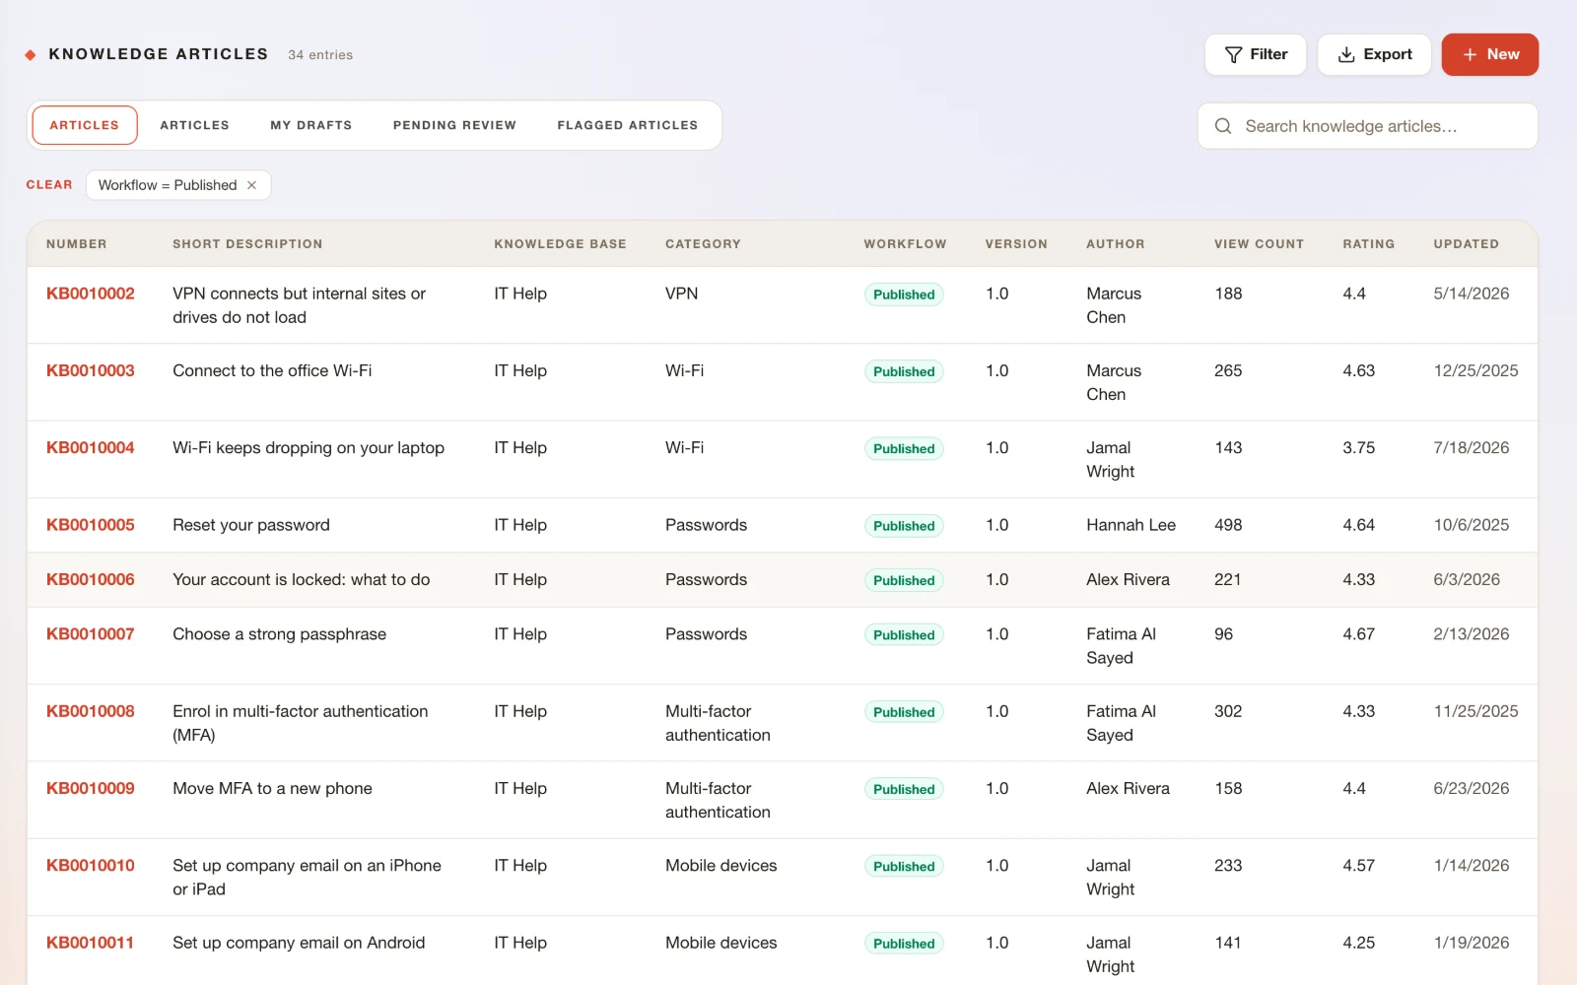Screen dimensions: 1577x985
Task: Sort by Updated column header
Action: point(1466,244)
